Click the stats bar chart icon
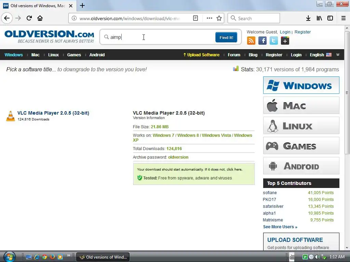This screenshot has width=350, height=262. coord(236,69)
